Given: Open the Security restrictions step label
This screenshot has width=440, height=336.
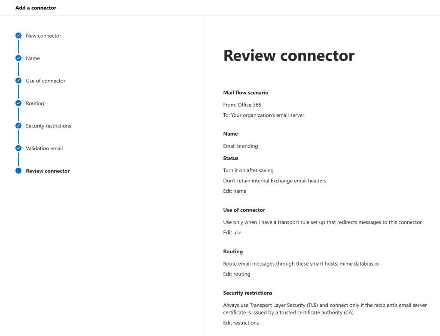Looking at the screenshot, I should tap(49, 126).
